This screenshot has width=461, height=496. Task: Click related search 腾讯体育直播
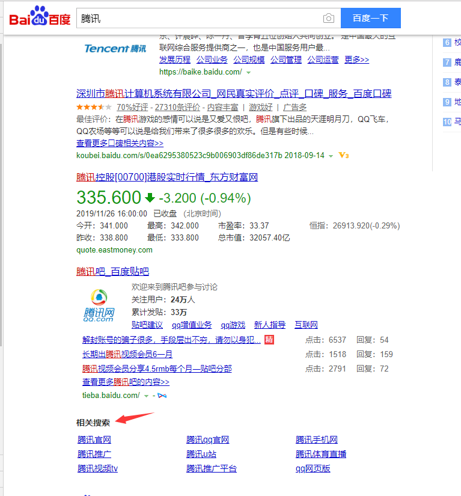[321, 455]
